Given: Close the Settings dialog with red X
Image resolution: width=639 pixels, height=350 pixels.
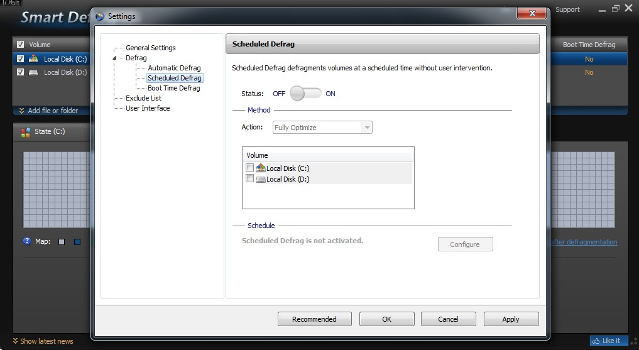Looking at the screenshot, I should pos(532,13).
